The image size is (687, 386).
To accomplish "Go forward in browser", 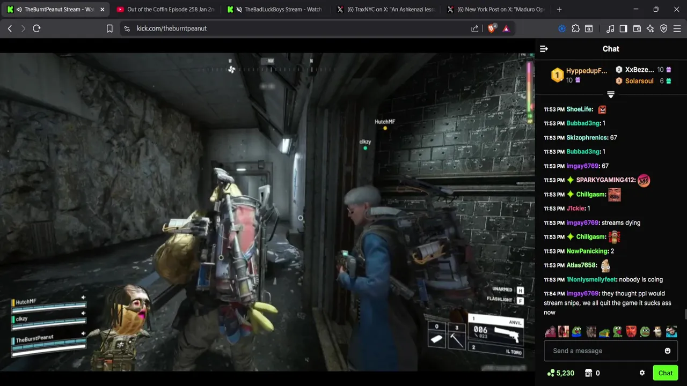I will pos(23,28).
